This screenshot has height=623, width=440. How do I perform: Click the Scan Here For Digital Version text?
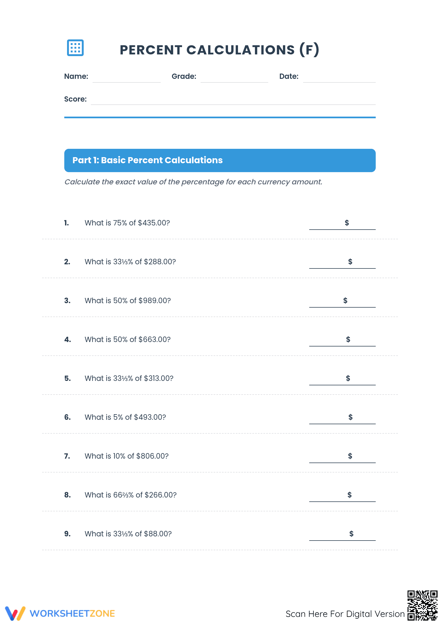pos(345,614)
